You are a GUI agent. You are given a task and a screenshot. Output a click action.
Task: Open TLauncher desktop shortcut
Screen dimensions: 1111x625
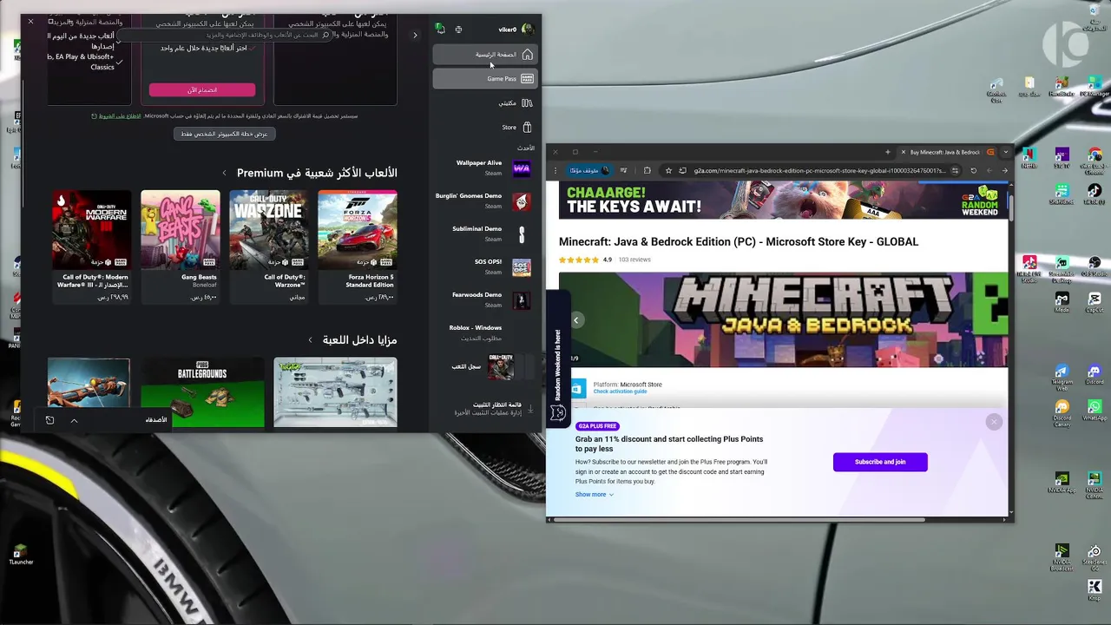tap(21, 553)
